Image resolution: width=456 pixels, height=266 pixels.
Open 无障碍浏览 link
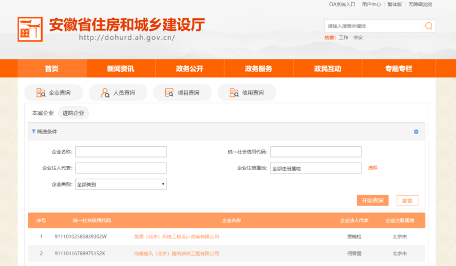[x=420, y=5]
